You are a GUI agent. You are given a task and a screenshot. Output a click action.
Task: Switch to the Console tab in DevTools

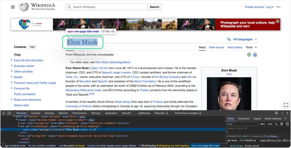tap(36, 113)
